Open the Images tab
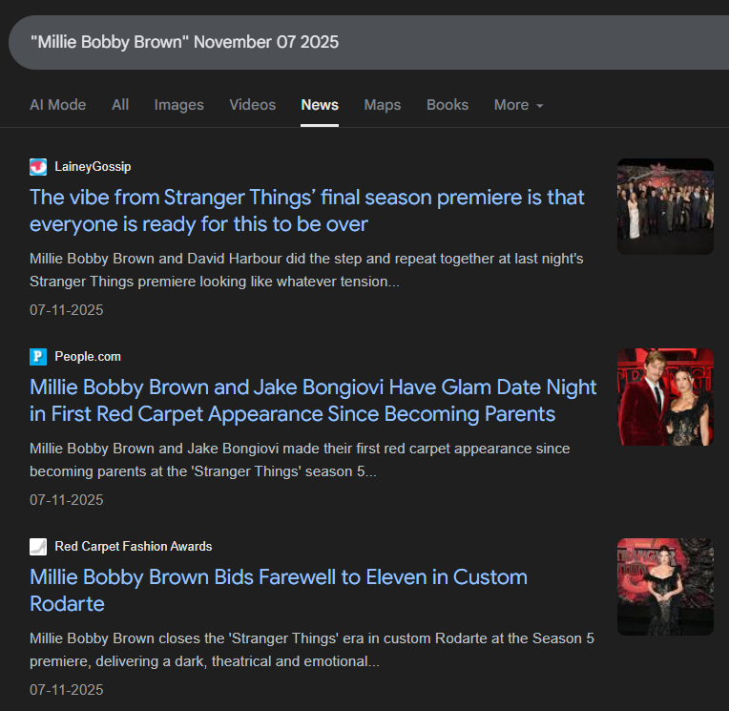The width and height of the screenshot is (729, 711). (178, 105)
